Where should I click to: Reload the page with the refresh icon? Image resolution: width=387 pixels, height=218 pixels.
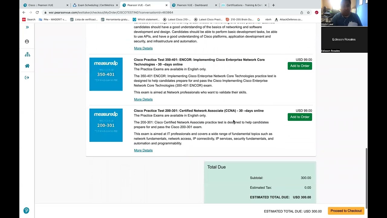click(x=37, y=12)
